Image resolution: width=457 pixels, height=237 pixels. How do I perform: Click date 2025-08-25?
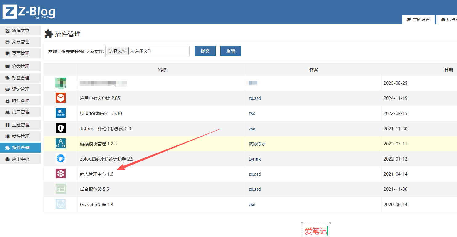(x=395, y=83)
